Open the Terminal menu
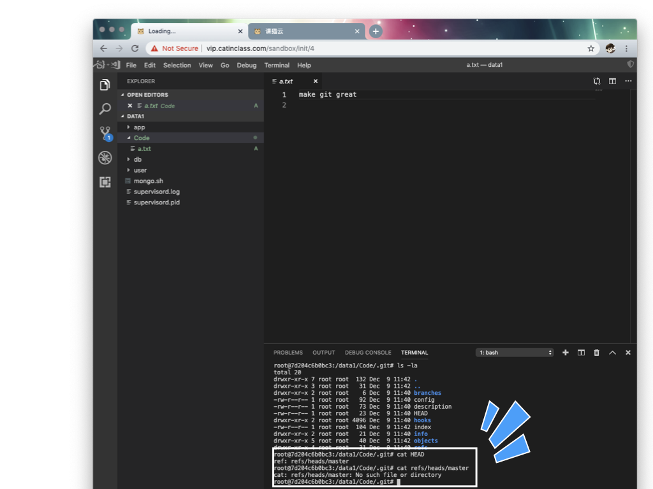Screen dimensions: 653x489 click(277, 65)
